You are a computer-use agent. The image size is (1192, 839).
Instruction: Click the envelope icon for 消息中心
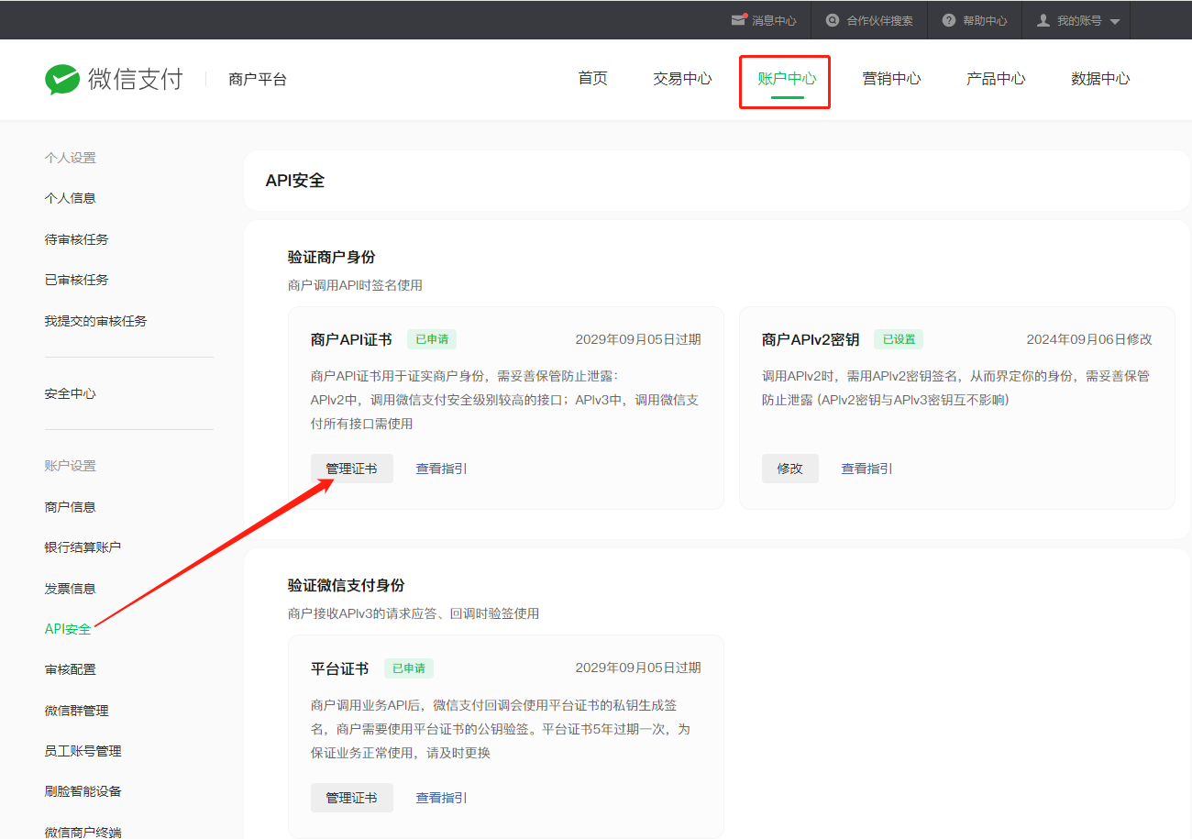pos(738,19)
